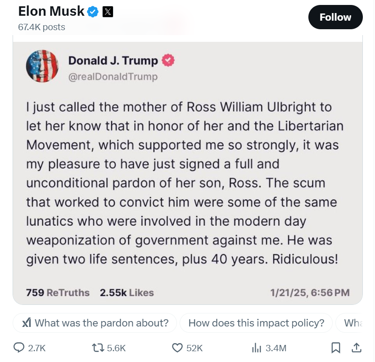Image resolution: width=375 pixels, height=362 pixels.
Task: Click Trump's red verified checkmark badge
Action: click(x=168, y=60)
